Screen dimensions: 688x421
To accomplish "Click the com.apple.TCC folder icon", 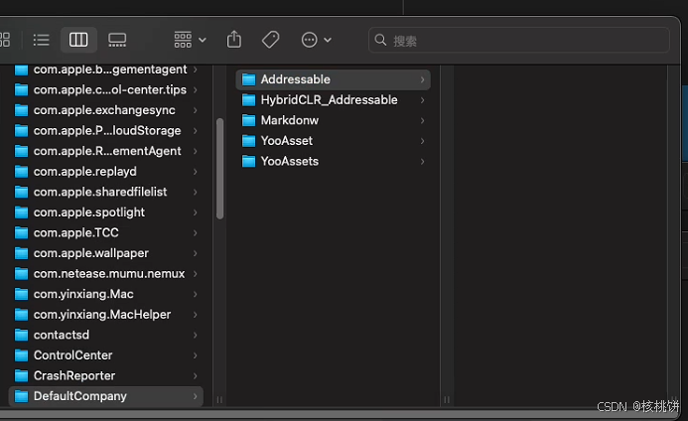I will click(22, 232).
